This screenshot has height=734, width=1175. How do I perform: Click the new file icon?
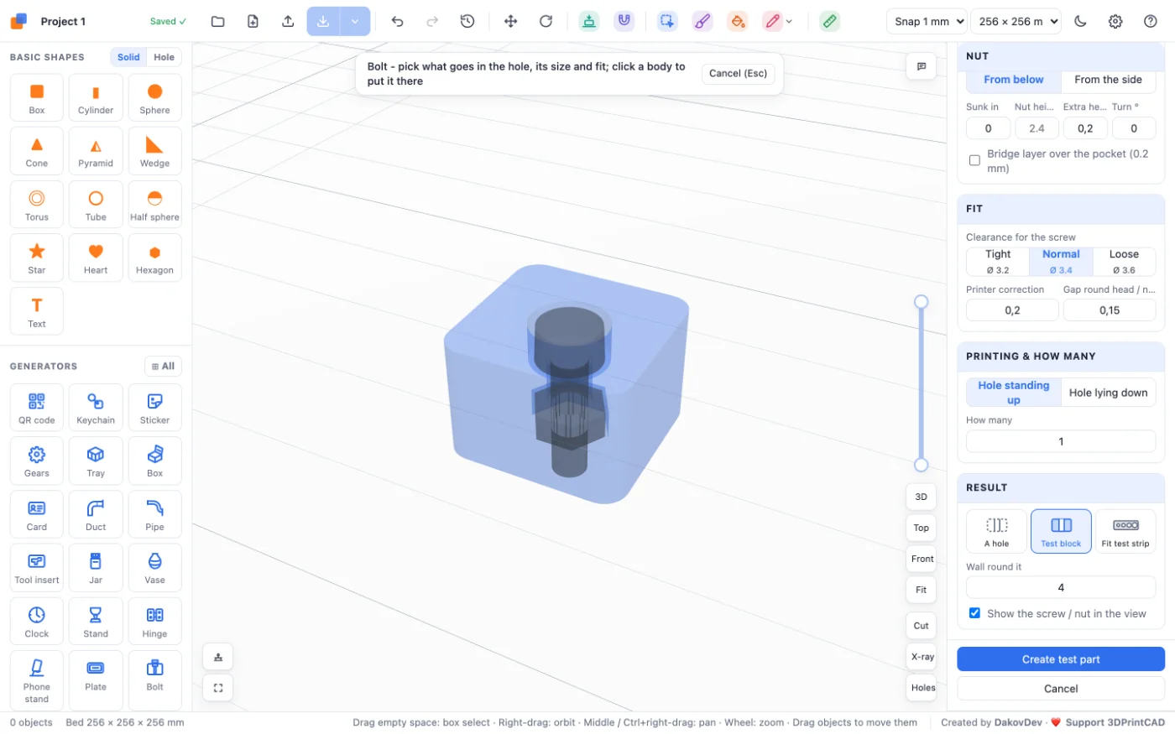click(x=253, y=22)
